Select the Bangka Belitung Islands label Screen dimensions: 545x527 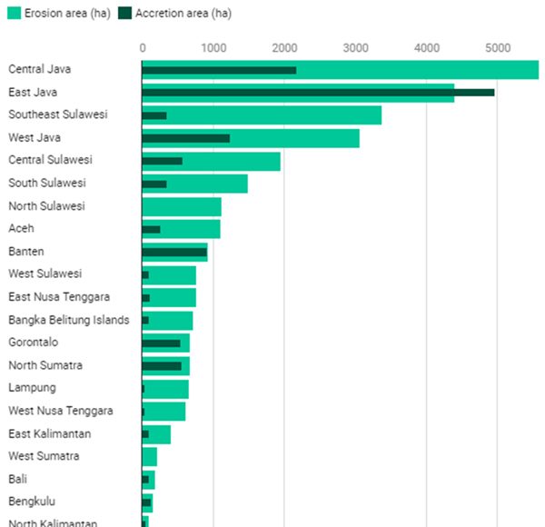[68, 319]
